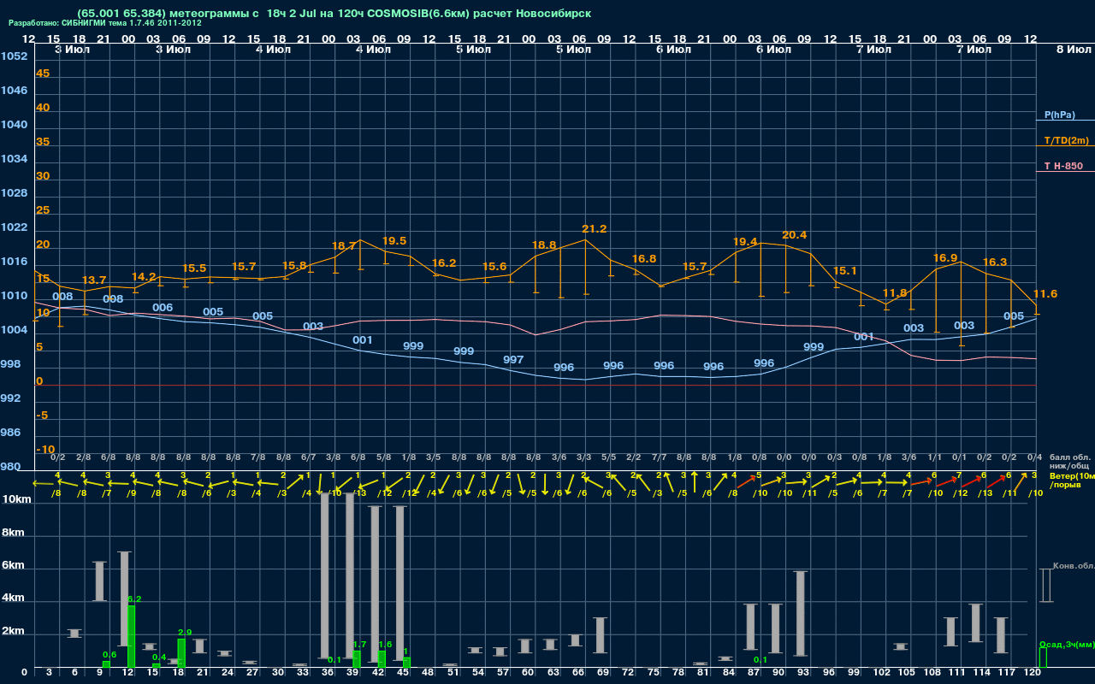The height and width of the screenshot is (684, 1095).
Task: Click the temperature value 18.8
Action: point(544,245)
